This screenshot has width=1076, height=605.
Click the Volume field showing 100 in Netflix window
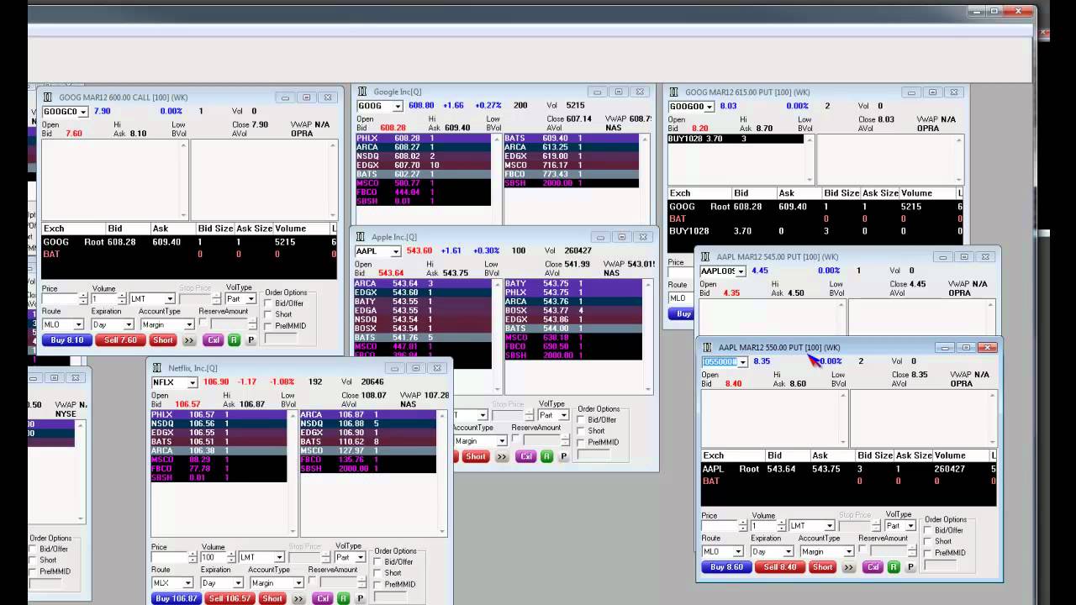coord(214,557)
